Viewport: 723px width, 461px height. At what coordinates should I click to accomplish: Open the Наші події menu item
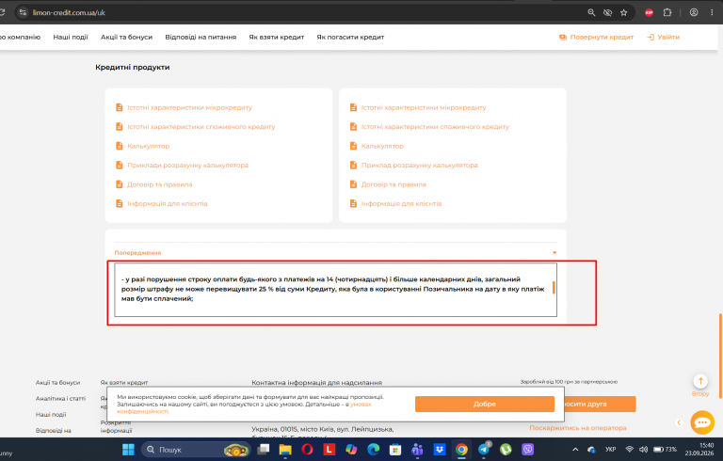point(71,37)
